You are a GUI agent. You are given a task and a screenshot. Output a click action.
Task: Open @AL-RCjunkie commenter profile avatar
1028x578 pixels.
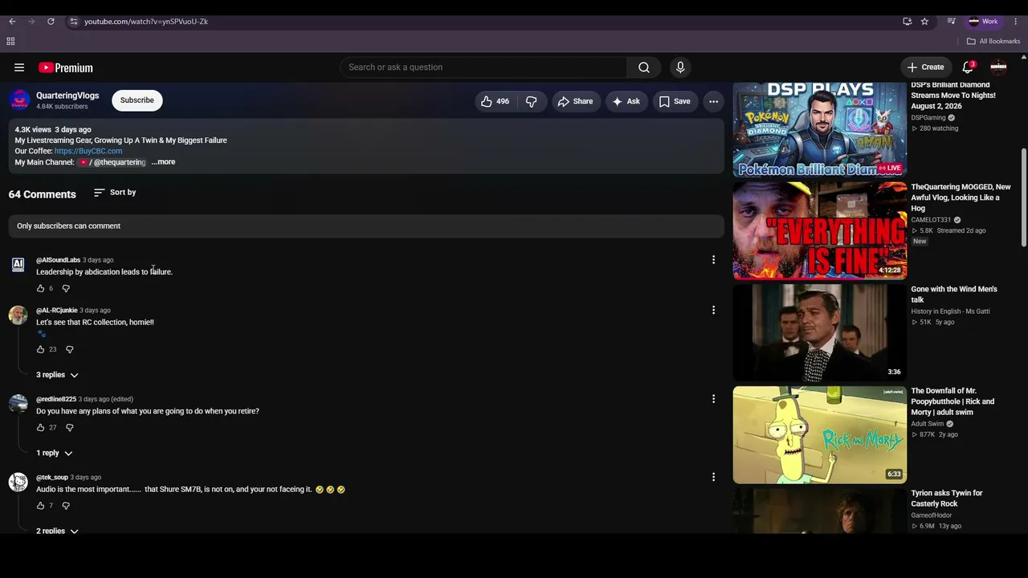coord(18,315)
